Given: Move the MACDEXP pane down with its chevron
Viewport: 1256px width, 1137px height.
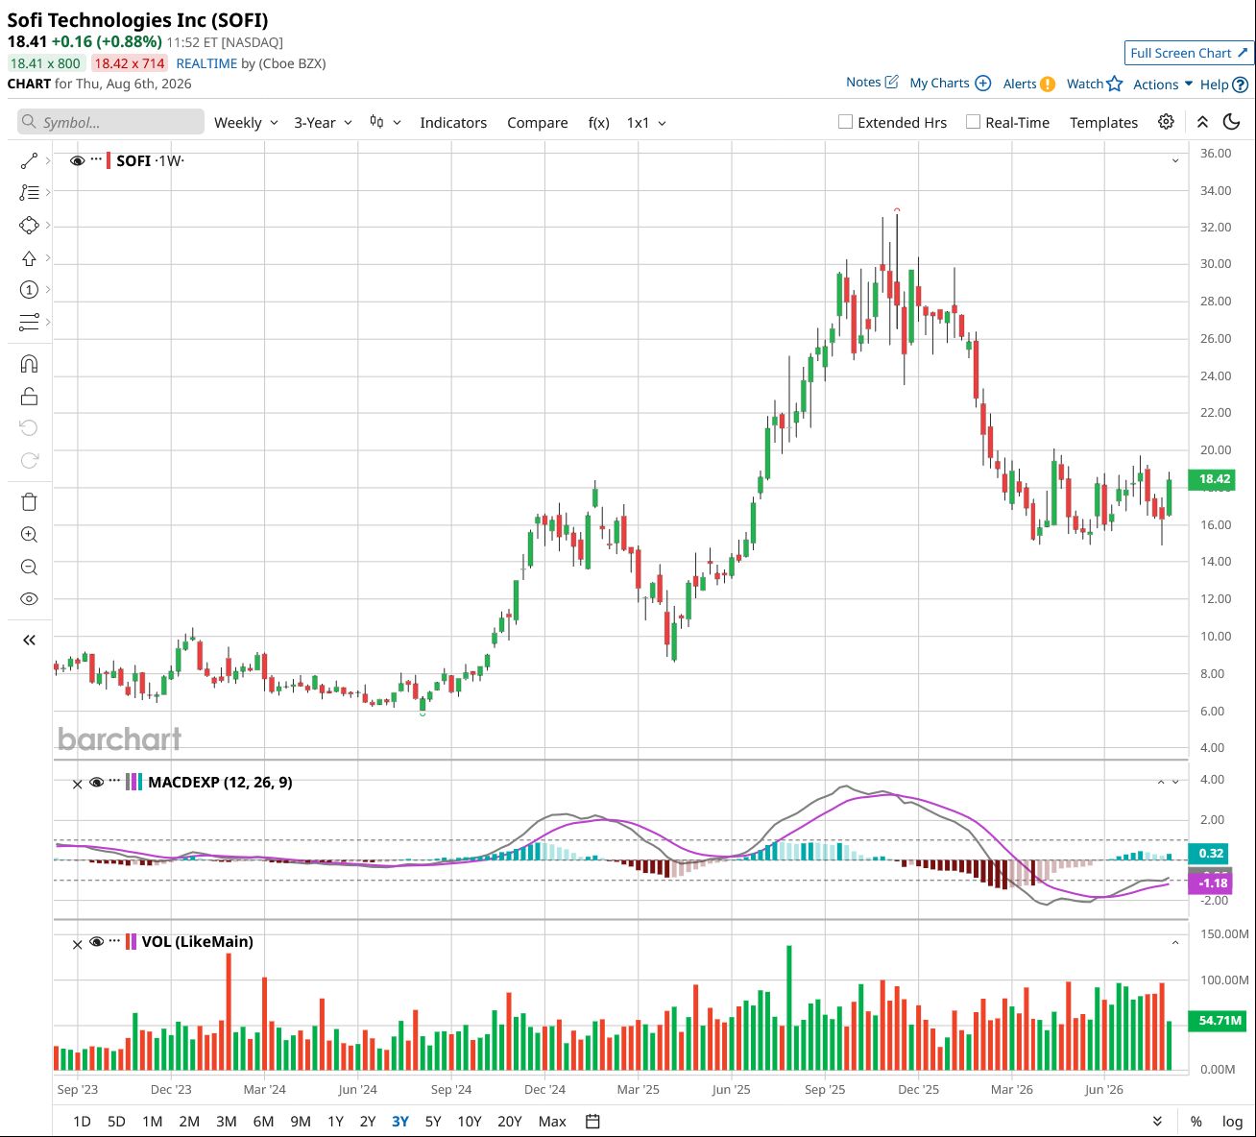Looking at the screenshot, I should tap(1175, 783).
